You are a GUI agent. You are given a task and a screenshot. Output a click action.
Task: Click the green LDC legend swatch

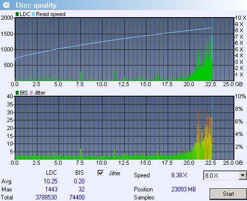click(x=17, y=14)
